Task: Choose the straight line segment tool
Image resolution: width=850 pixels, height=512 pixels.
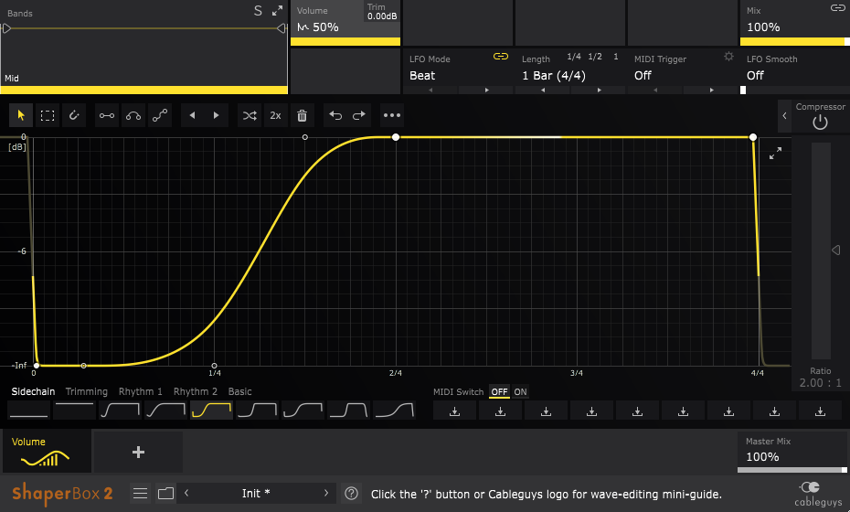Action: point(107,115)
